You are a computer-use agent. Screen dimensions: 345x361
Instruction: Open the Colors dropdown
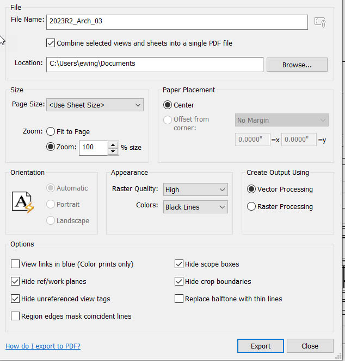195,207
